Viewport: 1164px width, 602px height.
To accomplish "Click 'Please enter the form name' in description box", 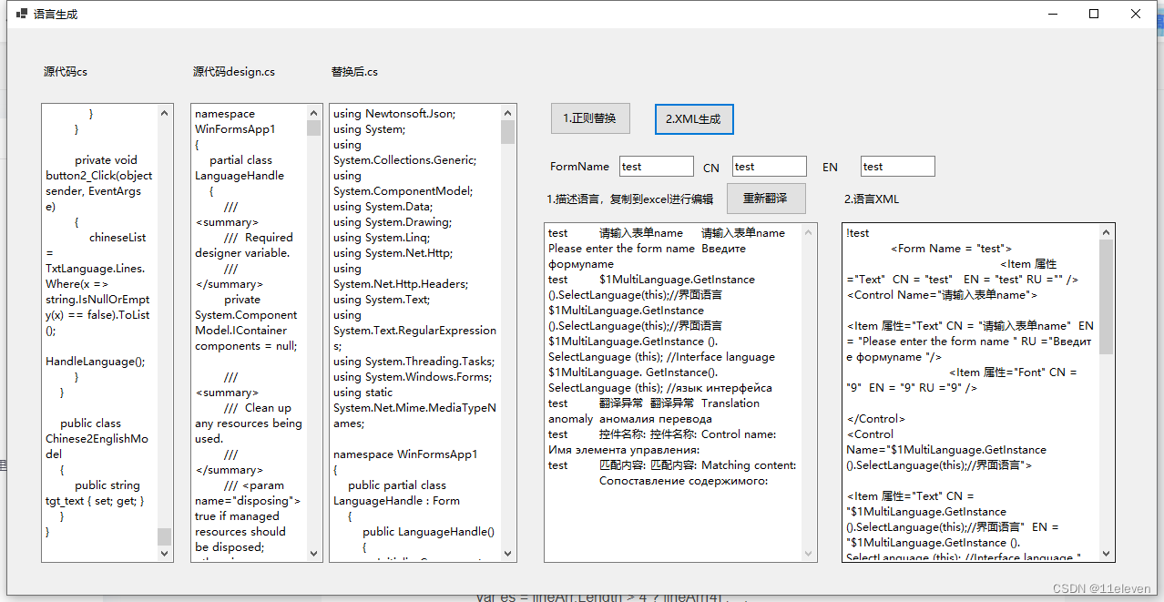I will (x=621, y=249).
